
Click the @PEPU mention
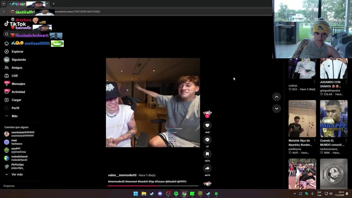(x=182, y=182)
